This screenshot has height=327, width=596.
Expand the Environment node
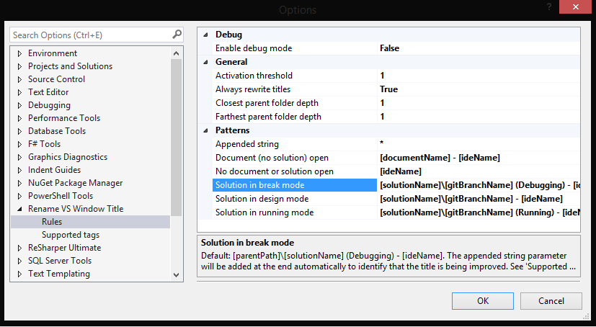[x=19, y=53]
